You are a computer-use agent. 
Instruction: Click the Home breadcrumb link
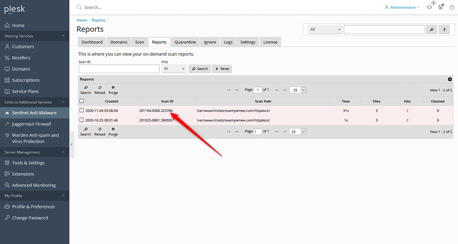(82, 20)
